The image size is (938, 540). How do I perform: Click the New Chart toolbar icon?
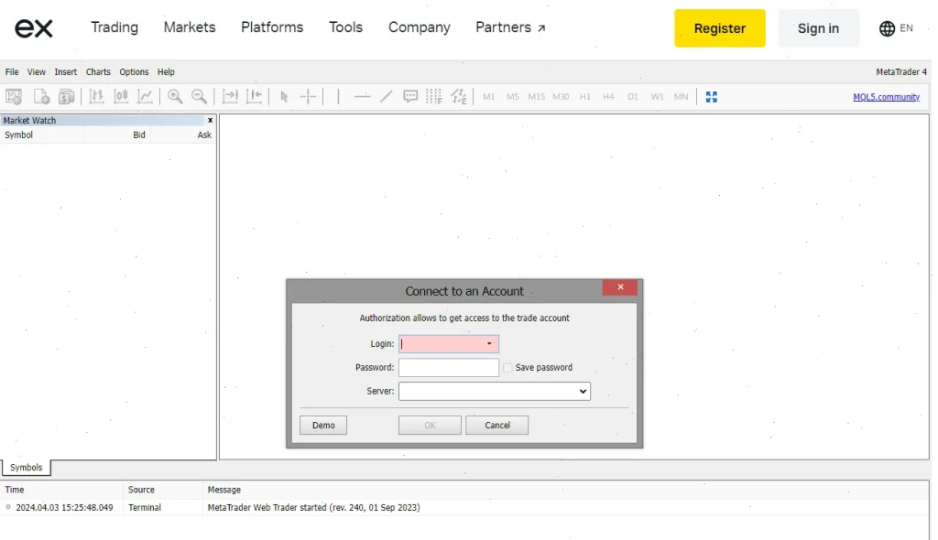14,96
